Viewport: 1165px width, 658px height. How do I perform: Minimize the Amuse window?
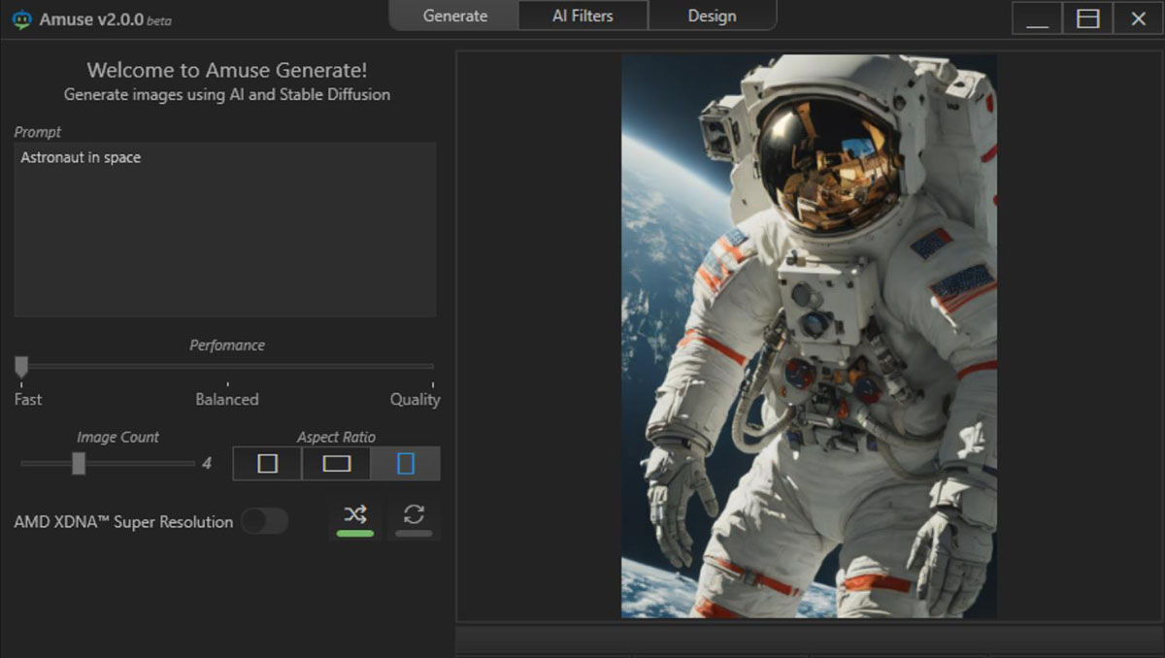click(1037, 17)
